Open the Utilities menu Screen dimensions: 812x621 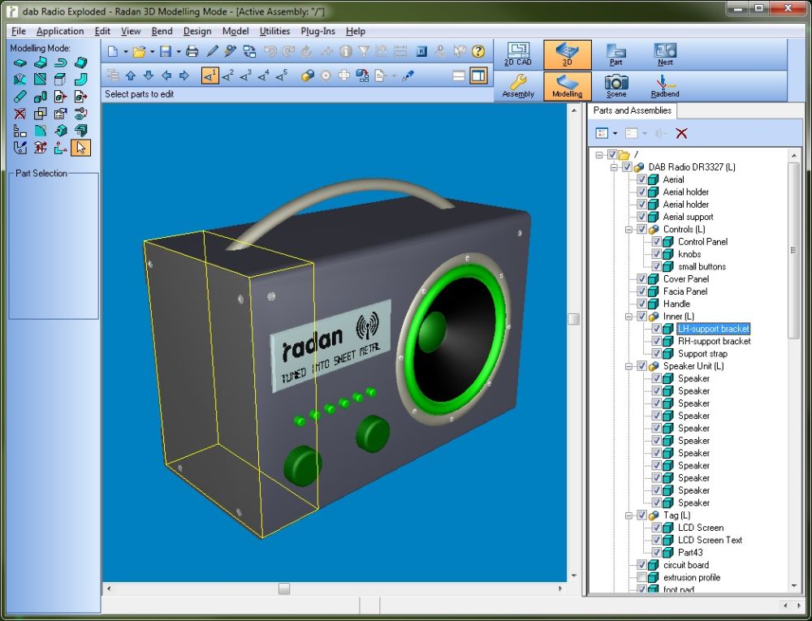pyautogui.click(x=274, y=31)
